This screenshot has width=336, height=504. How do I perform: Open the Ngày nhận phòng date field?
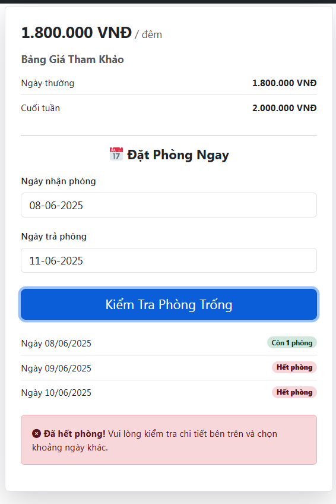tap(169, 205)
